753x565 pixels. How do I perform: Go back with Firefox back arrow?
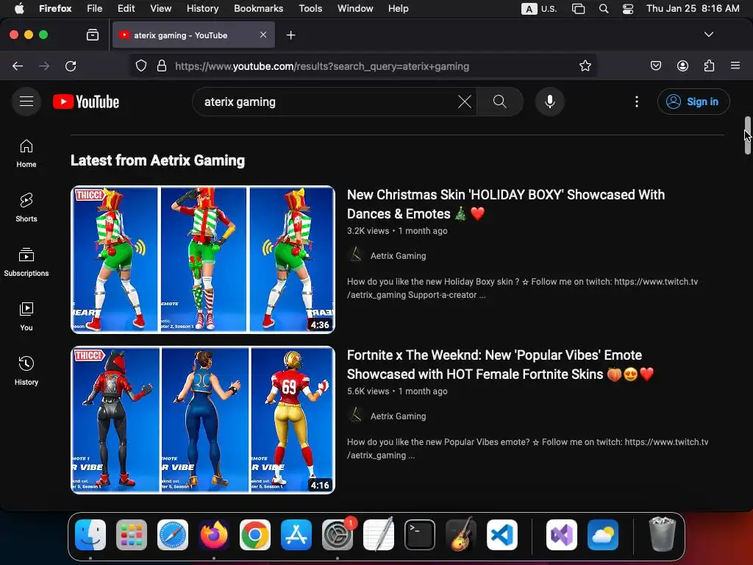pyautogui.click(x=18, y=66)
